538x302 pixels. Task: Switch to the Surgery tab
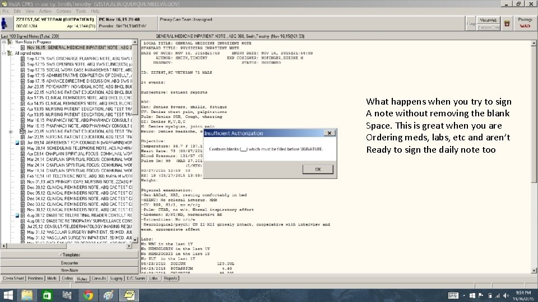click(x=117, y=279)
